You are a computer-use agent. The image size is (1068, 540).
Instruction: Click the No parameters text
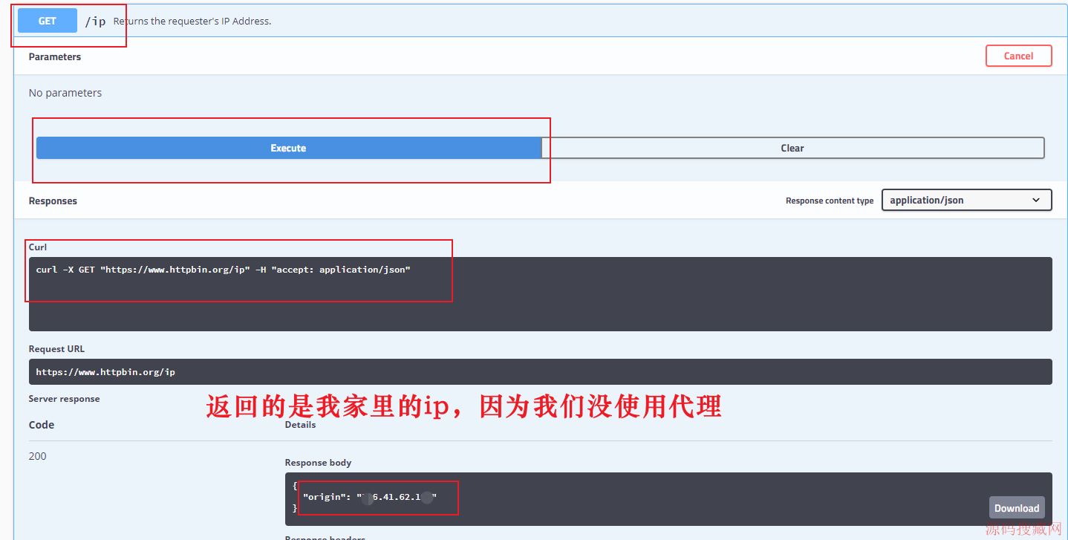pos(65,93)
